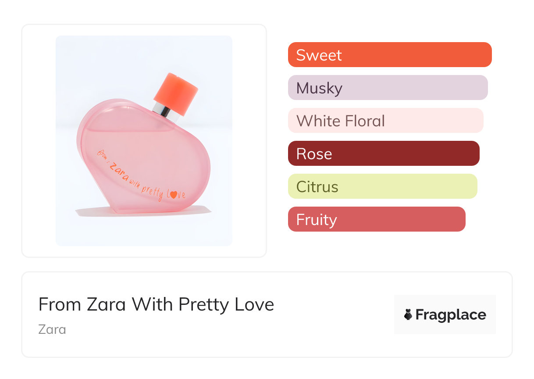Select the Musky accord bar
This screenshot has width=534, height=379.
point(388,88)
